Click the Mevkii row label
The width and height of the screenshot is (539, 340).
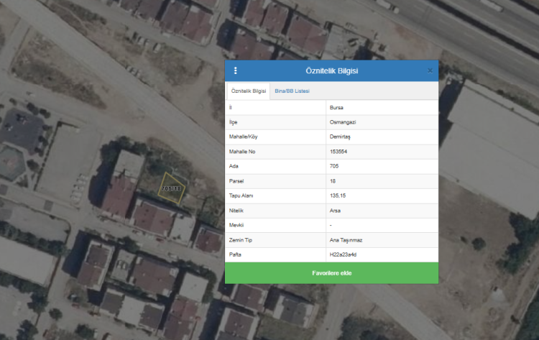[236, 225]
